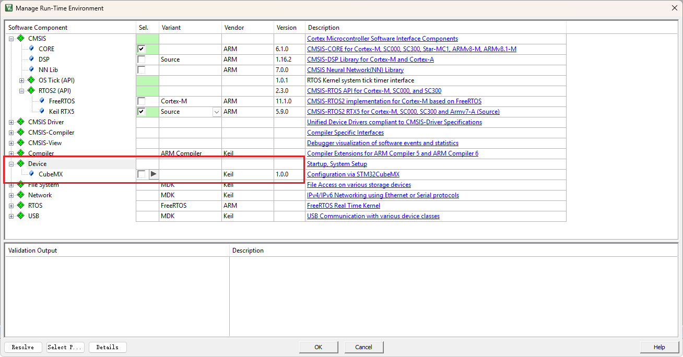The image size is (683, 357).
Task: Check the CubeMX selection box
Action: tap(141, 174)
